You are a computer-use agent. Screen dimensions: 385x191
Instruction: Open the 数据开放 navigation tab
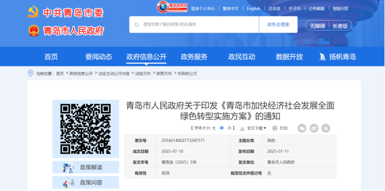pyautogui.click(x=289, y=57)
